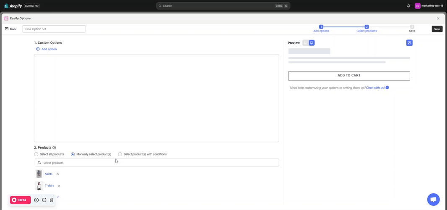Remove Skirts from selected products
This screenshot has height=210, width=447.
[x=58, y=174]
